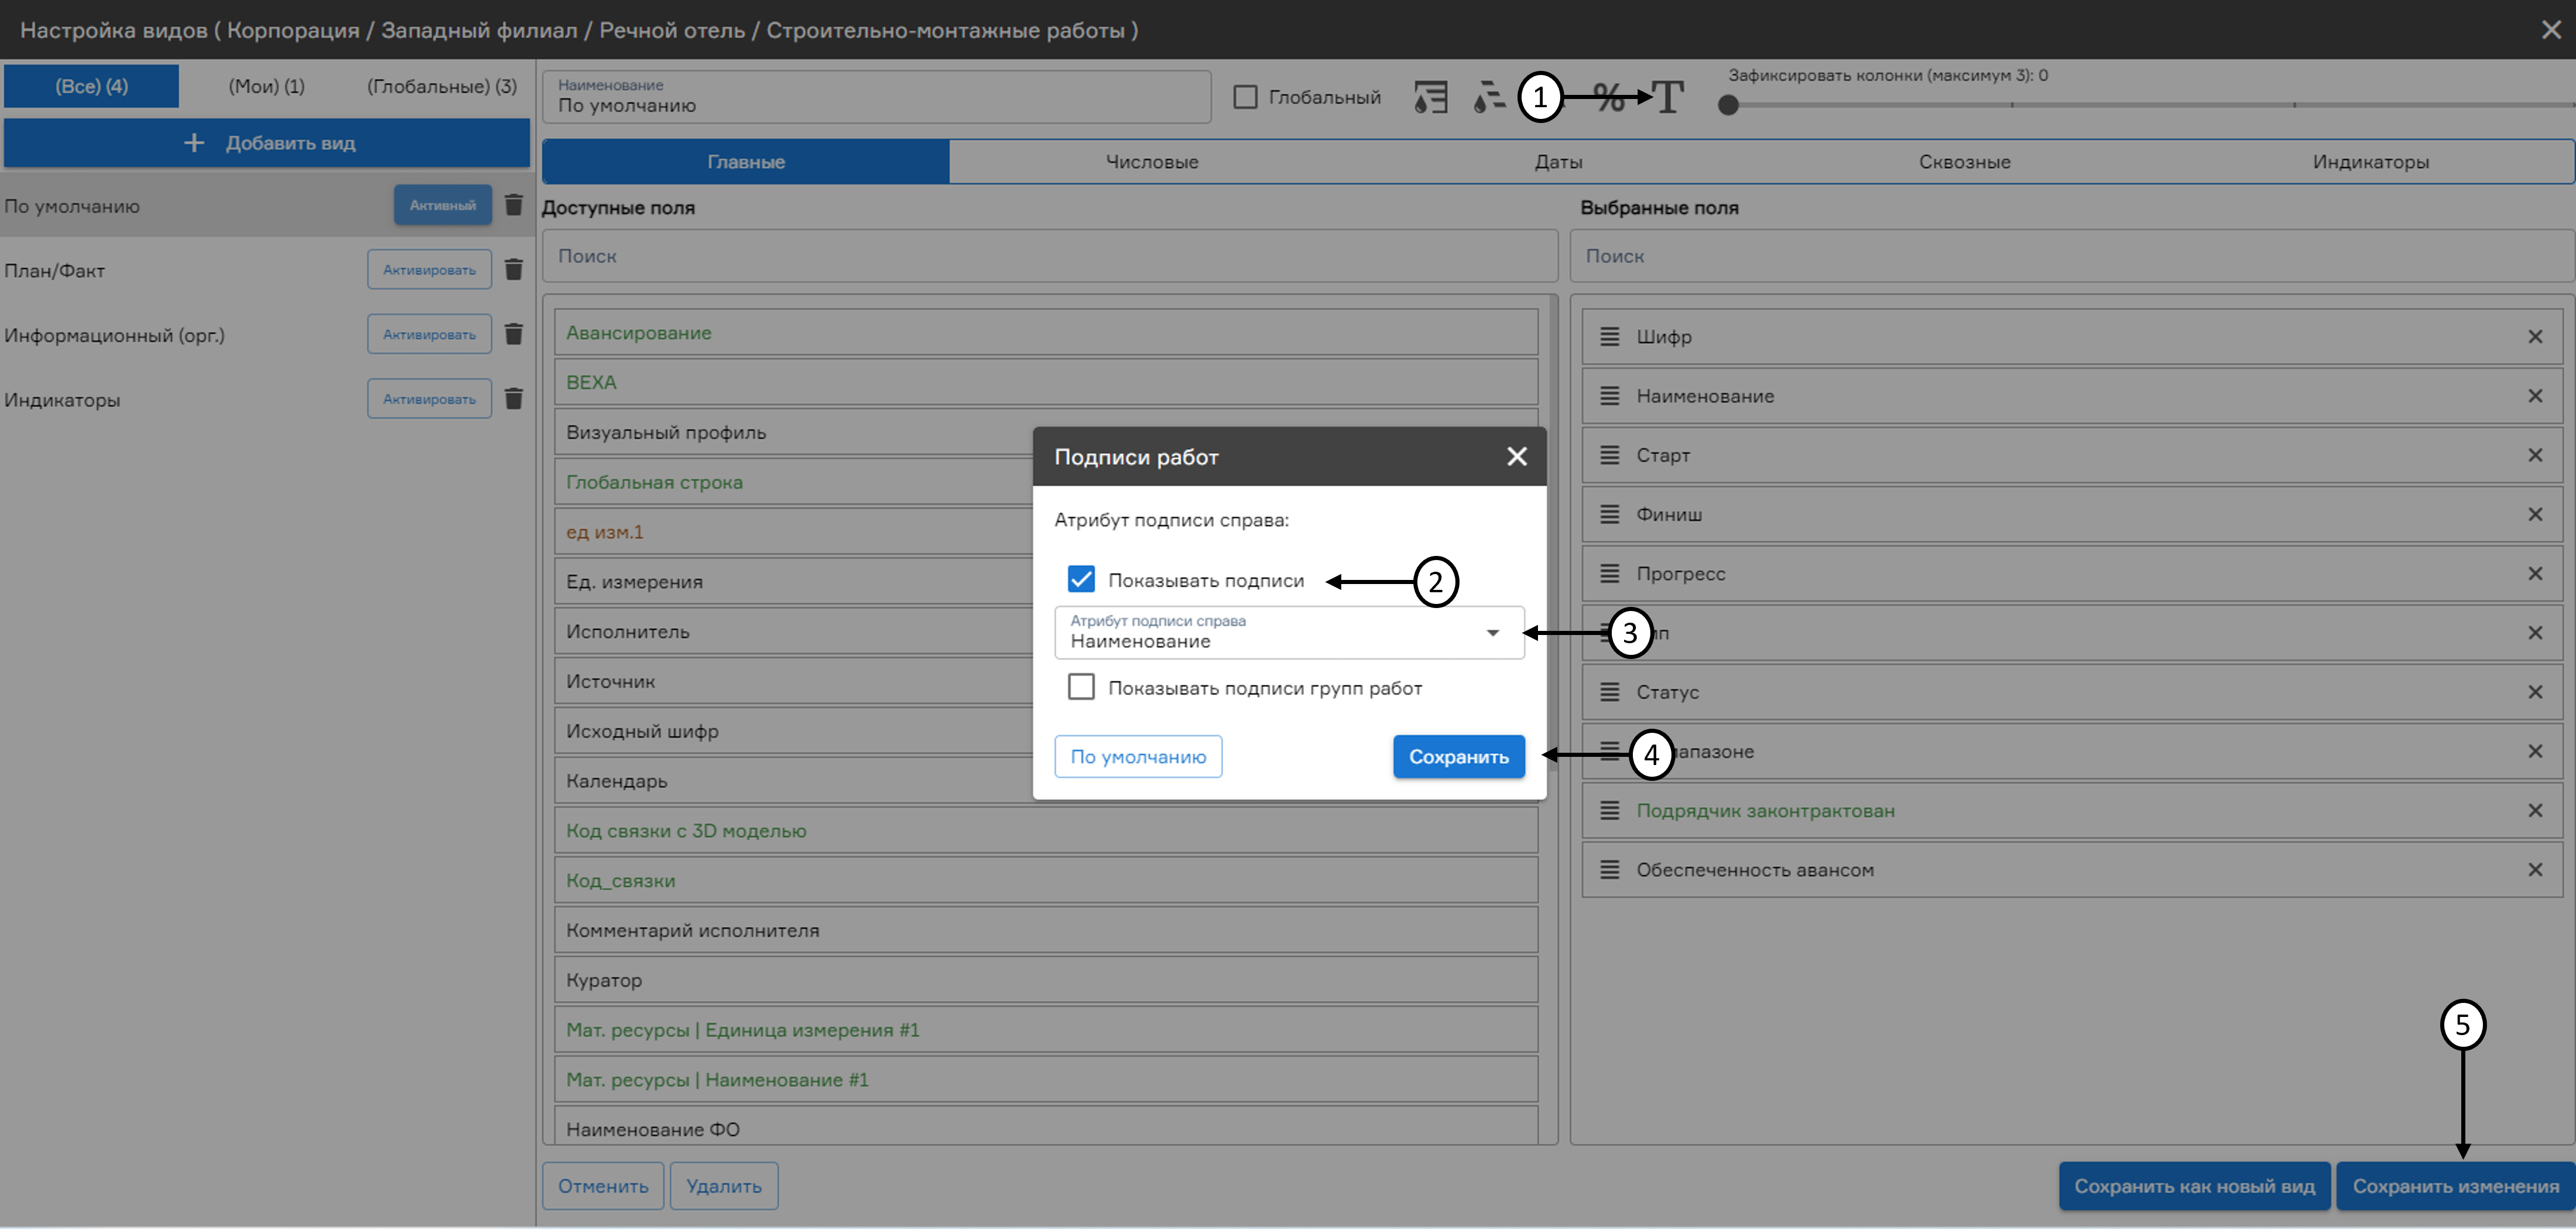Select Код_связки available field
Viewport: 2576px width, 1229px height.
[1046, 880]
